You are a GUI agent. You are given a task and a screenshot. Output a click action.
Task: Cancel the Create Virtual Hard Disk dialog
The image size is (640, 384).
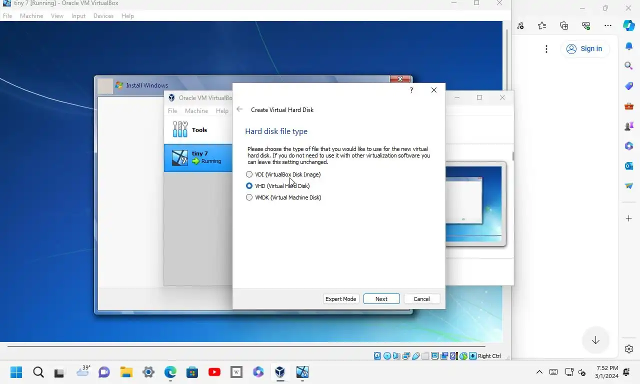click(x=421, y=299)
